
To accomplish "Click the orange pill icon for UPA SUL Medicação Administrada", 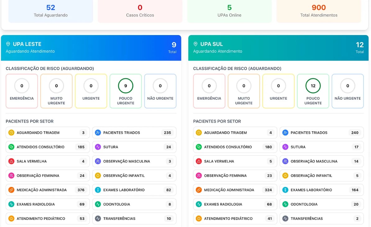I will [199, 190].
